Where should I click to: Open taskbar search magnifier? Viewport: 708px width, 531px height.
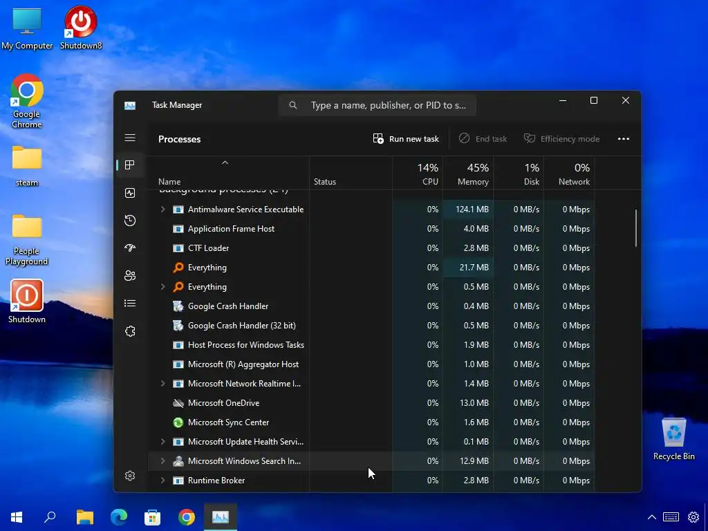[50, 517]
